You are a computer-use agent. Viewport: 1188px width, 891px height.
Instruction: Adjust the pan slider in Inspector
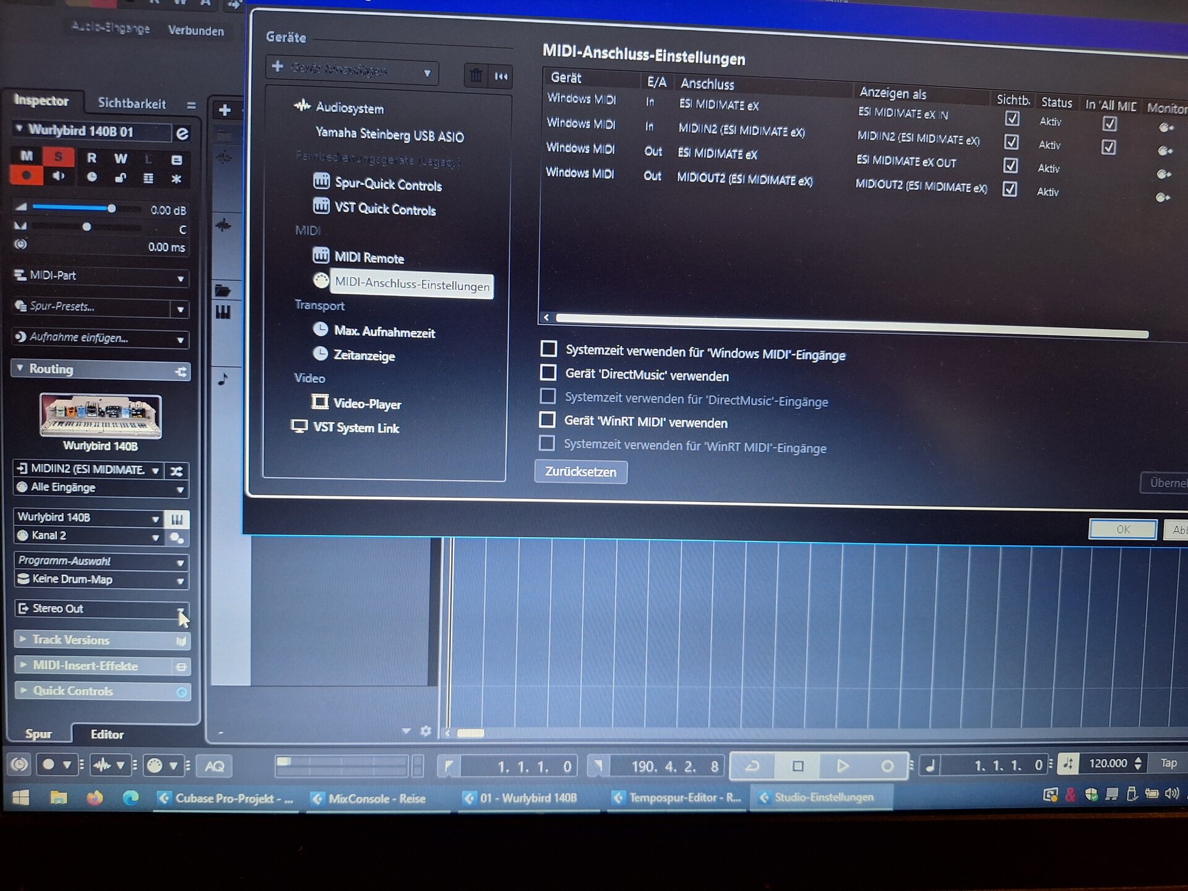(x=87, y=227)
